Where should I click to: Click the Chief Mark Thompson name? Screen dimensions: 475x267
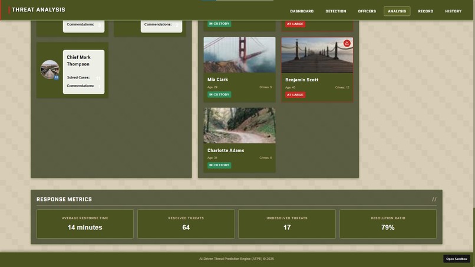click(x=78, y=61)
